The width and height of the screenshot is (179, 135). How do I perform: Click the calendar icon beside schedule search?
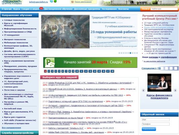73,2
